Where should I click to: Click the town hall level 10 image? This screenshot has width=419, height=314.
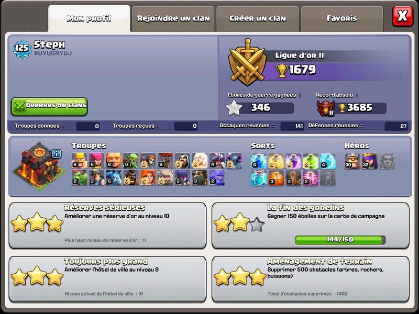click(x=40, y=166)
